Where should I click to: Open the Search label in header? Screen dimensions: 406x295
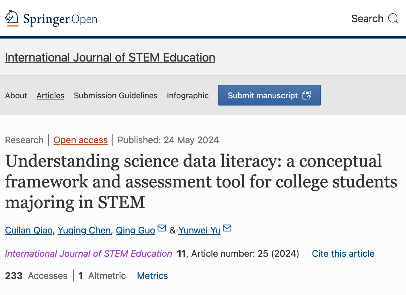[367, 19]
